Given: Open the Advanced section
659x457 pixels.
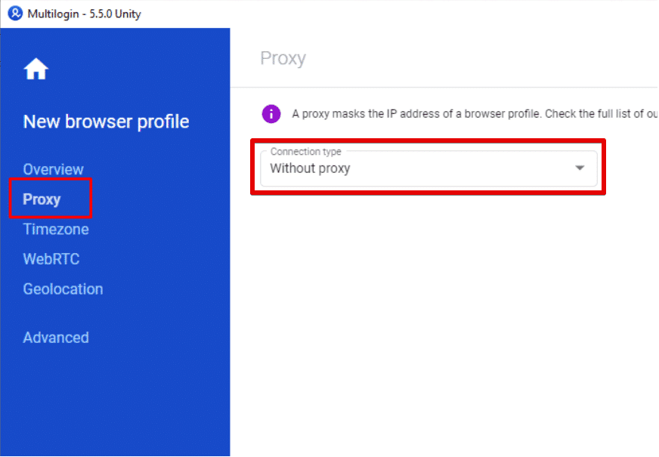Looking at the screenshot, I should click(56, 338).
